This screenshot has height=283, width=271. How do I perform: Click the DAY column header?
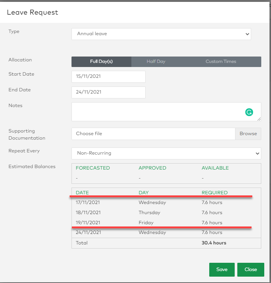pyautogui.click(x=144, y=192)
